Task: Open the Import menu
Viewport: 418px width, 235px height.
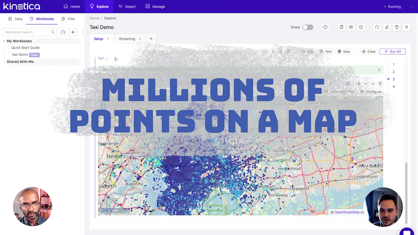Action: point(126,6)
